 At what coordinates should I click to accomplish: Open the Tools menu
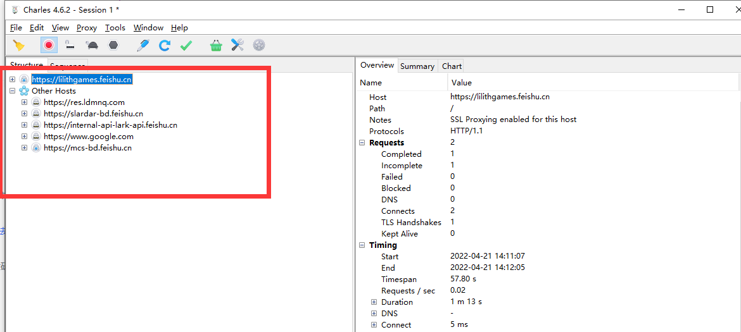coord(115,28)
